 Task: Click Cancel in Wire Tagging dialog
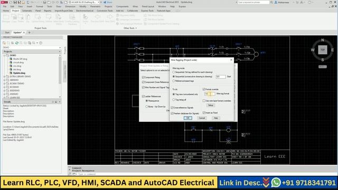click(x=202, y=118)
